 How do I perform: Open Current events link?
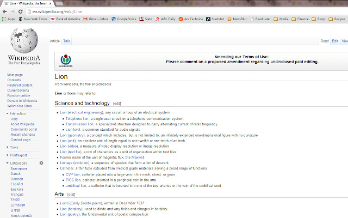pos(18,90)
